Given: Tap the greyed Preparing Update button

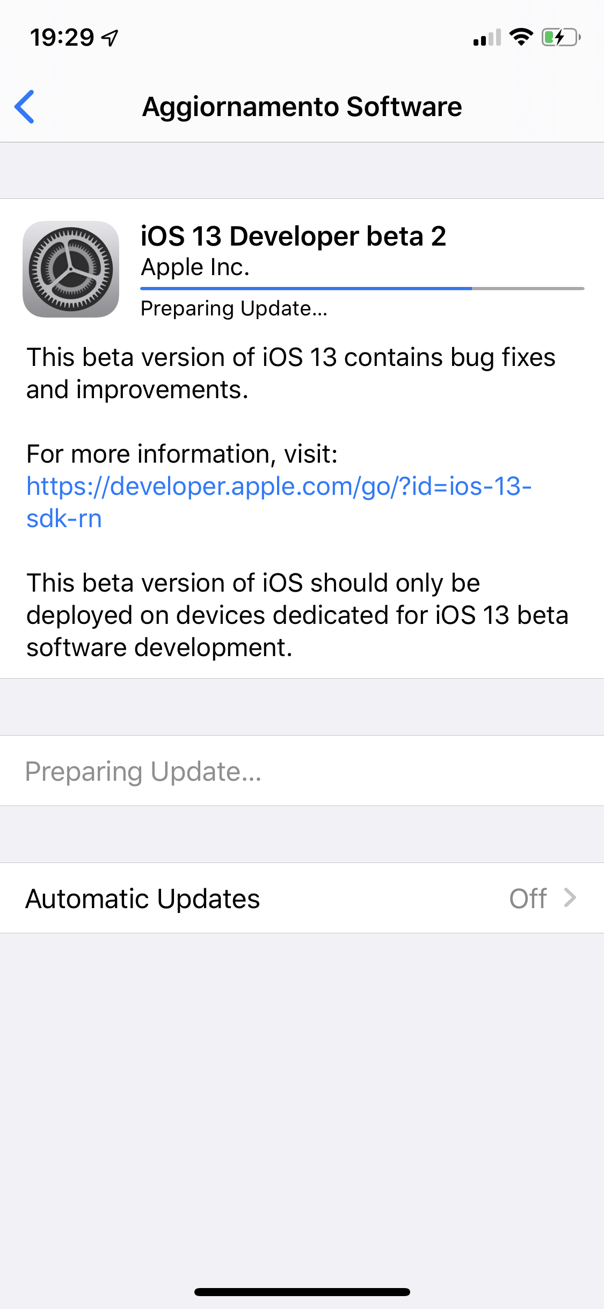Looking at the screenshot, I should 143,771.
